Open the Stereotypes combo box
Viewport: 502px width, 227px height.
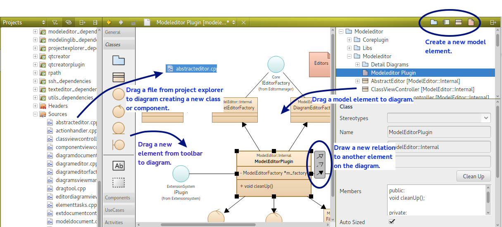[438, 118]
